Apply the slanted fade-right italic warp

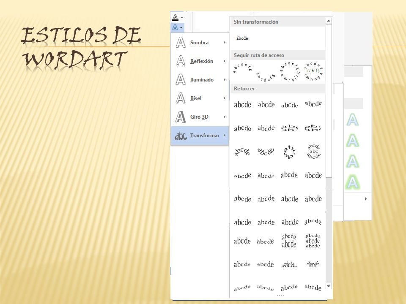(289, 264)
